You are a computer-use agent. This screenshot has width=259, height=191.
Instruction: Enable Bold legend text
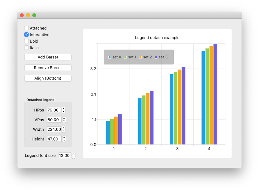click(x=26, y=41)
